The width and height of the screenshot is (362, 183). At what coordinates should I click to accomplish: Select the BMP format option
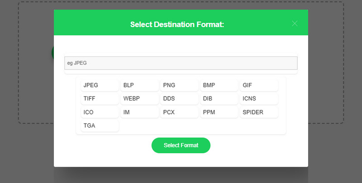click(x=219, y=85)
